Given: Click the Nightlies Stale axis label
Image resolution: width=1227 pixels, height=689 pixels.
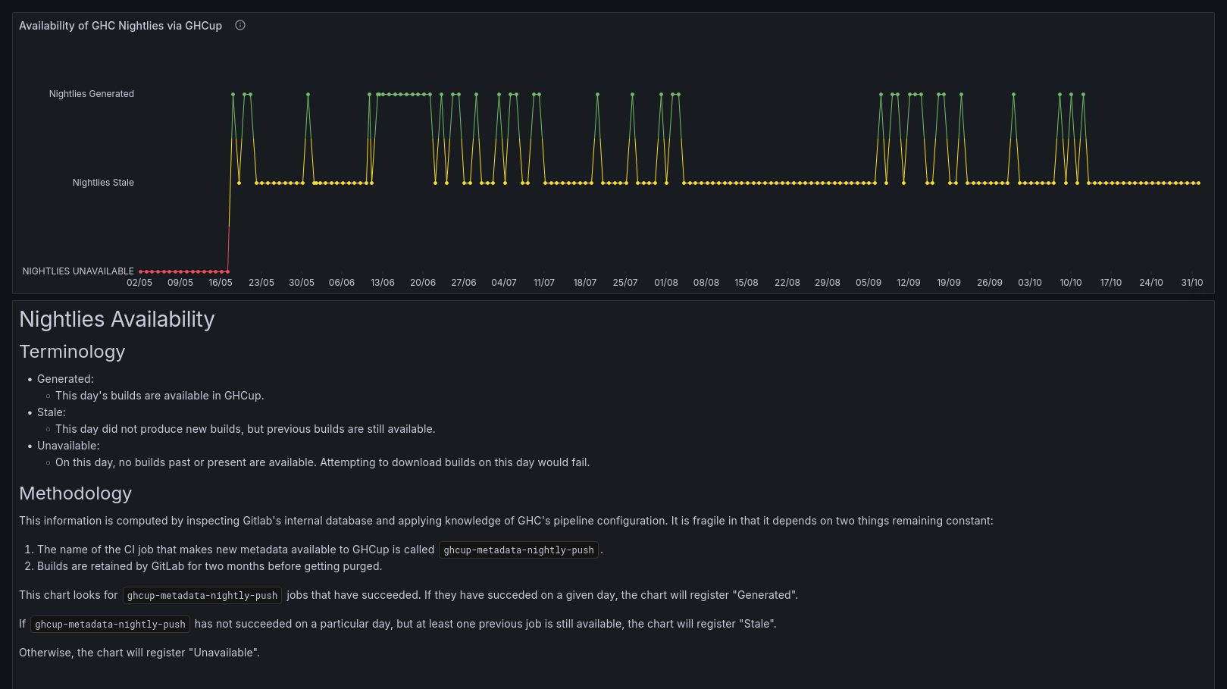Looking at the screenshot, I should tap(103, 183).
